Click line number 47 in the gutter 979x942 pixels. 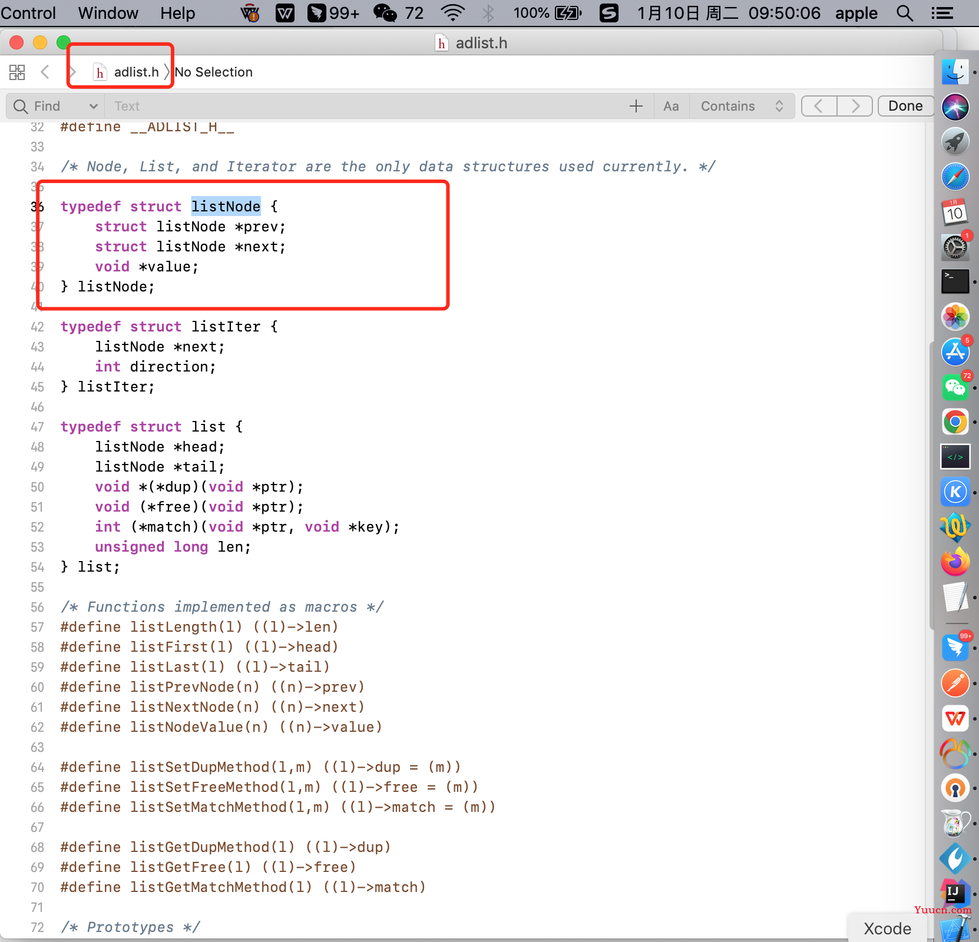[37, 427]
